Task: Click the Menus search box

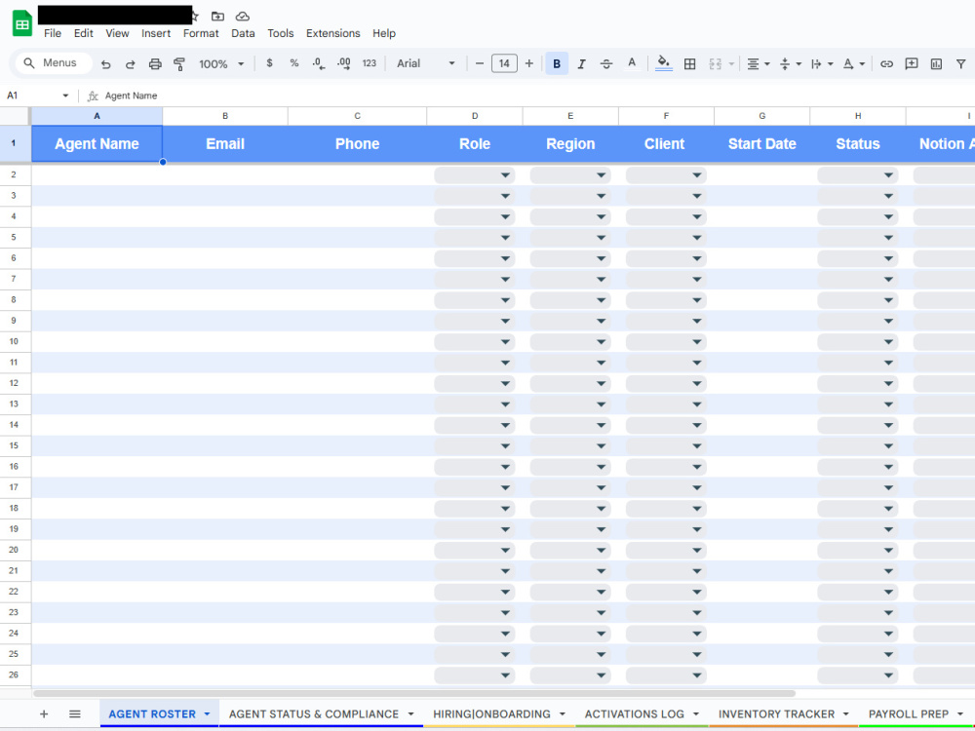Action: coord(54,63)
